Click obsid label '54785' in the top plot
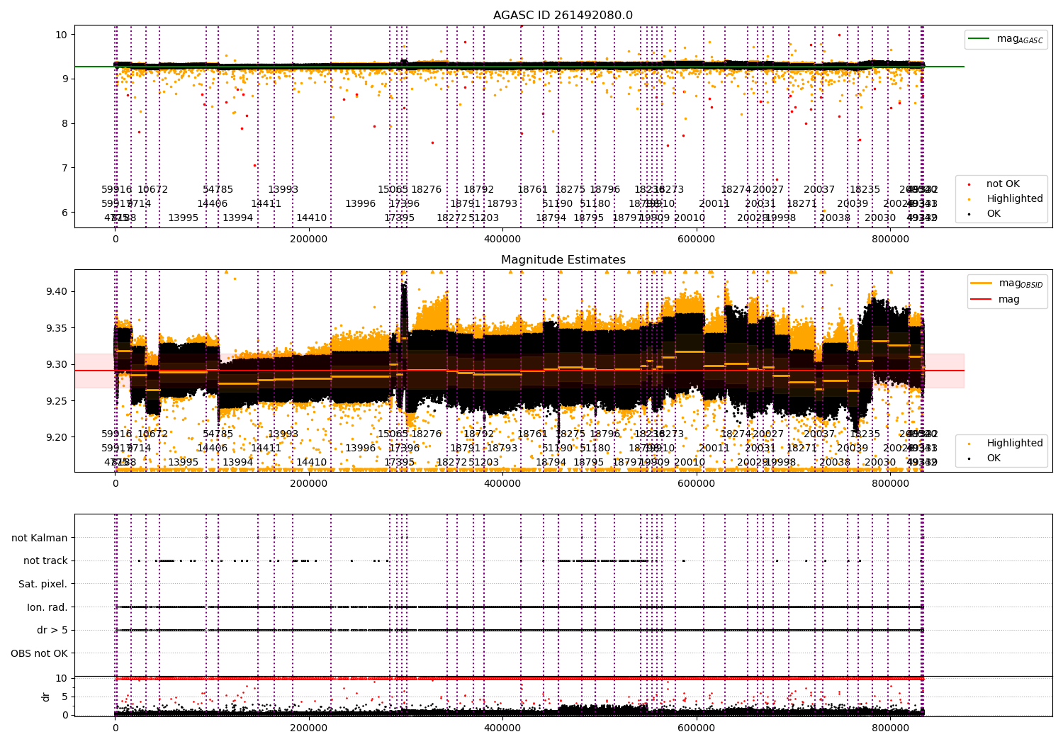Screen dimensions: 1063x744 point(218,190)
